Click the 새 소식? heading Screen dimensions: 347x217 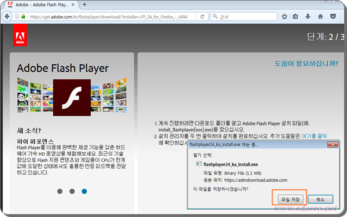29,131
